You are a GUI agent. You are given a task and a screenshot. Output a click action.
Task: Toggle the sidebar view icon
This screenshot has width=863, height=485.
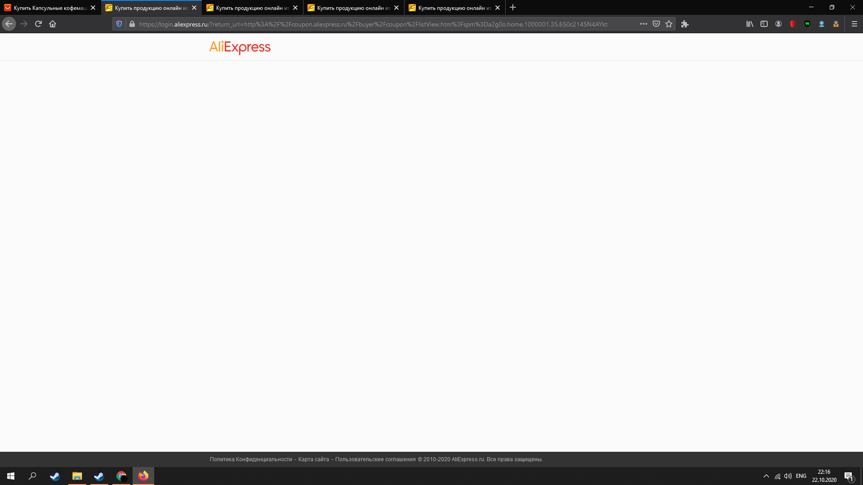tap(764, 24)
